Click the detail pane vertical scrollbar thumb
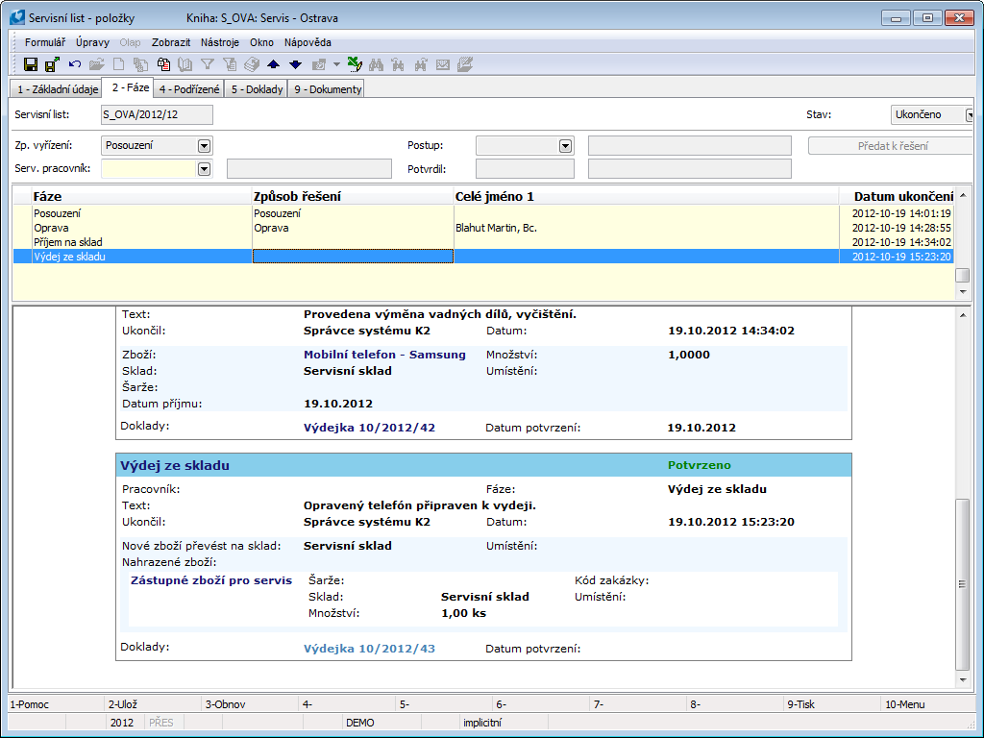This screenshot has width=984, height=738. click(x=962, y=584)
